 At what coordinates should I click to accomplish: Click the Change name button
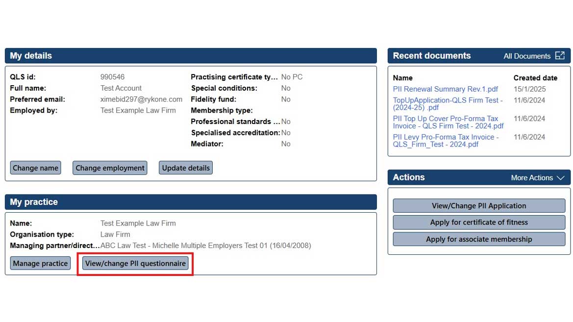(35, 168)
